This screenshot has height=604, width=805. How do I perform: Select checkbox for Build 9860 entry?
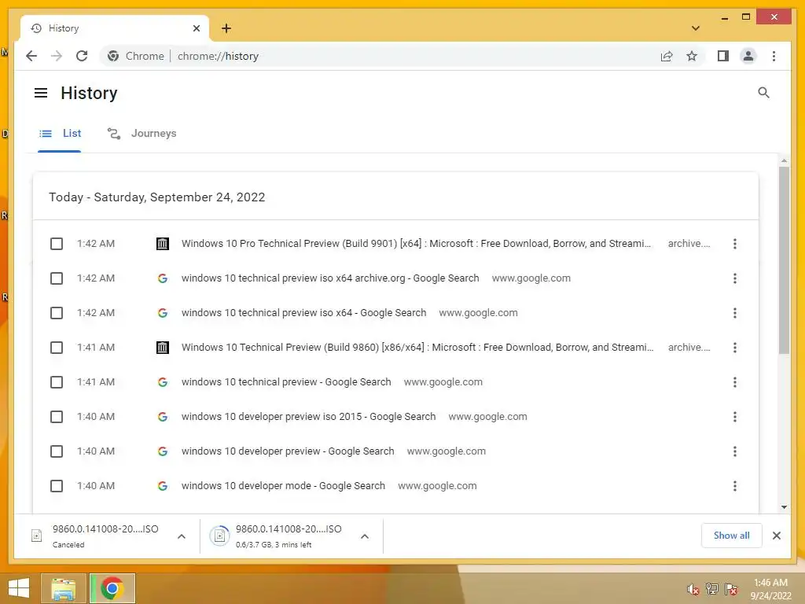tap(57, 348)
